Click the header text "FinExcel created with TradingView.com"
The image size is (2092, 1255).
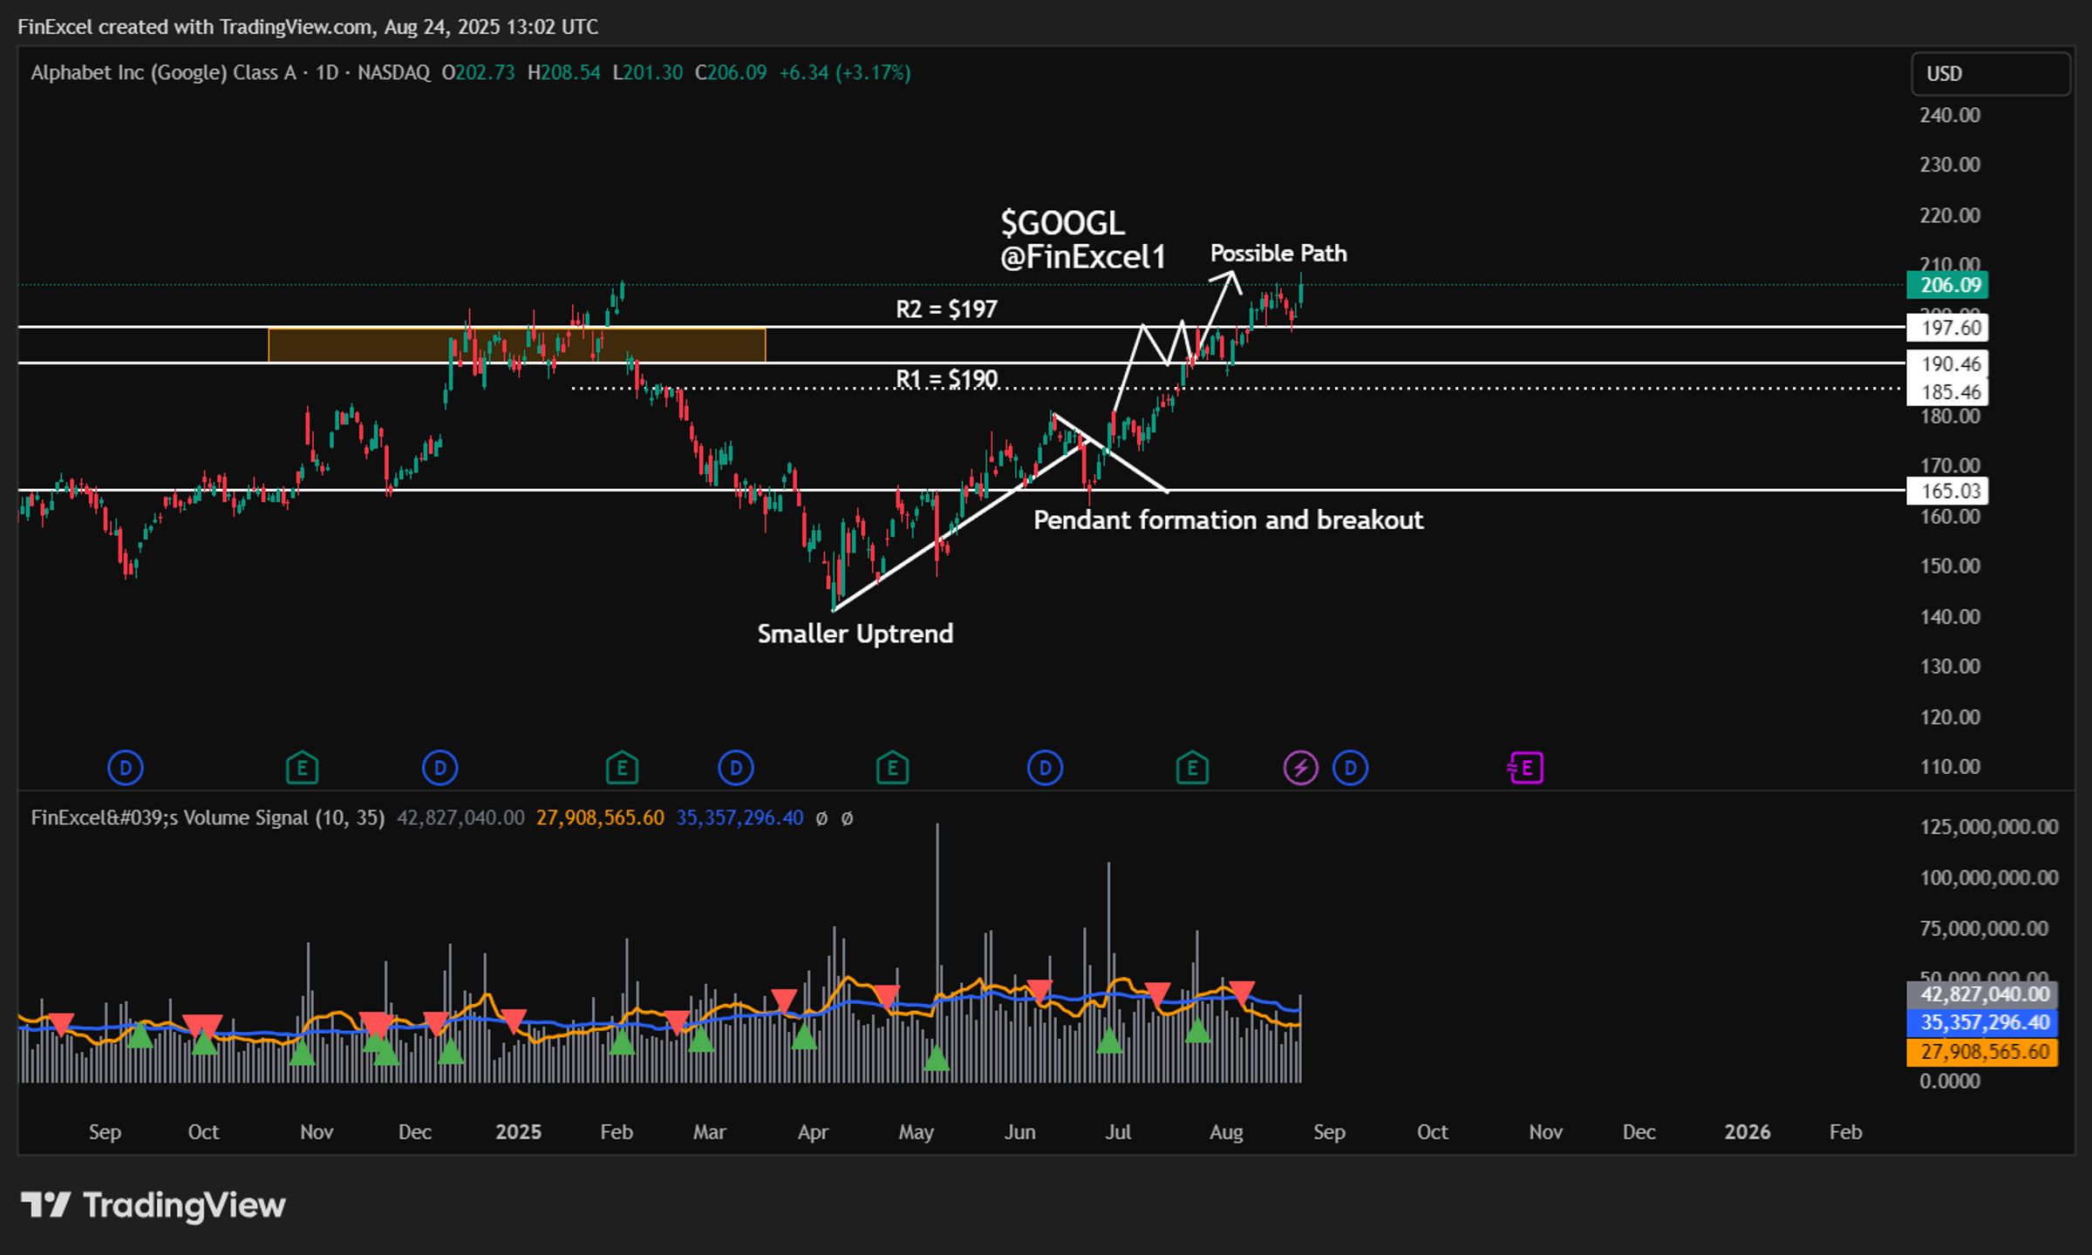pos(194,27)
